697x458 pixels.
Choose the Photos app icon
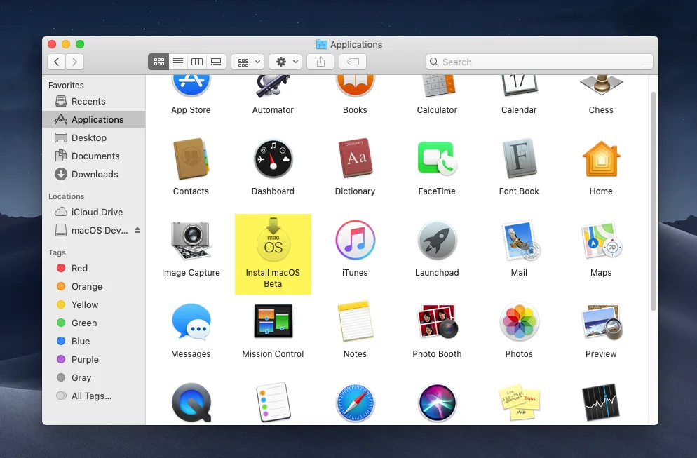[x=519, y=321]
